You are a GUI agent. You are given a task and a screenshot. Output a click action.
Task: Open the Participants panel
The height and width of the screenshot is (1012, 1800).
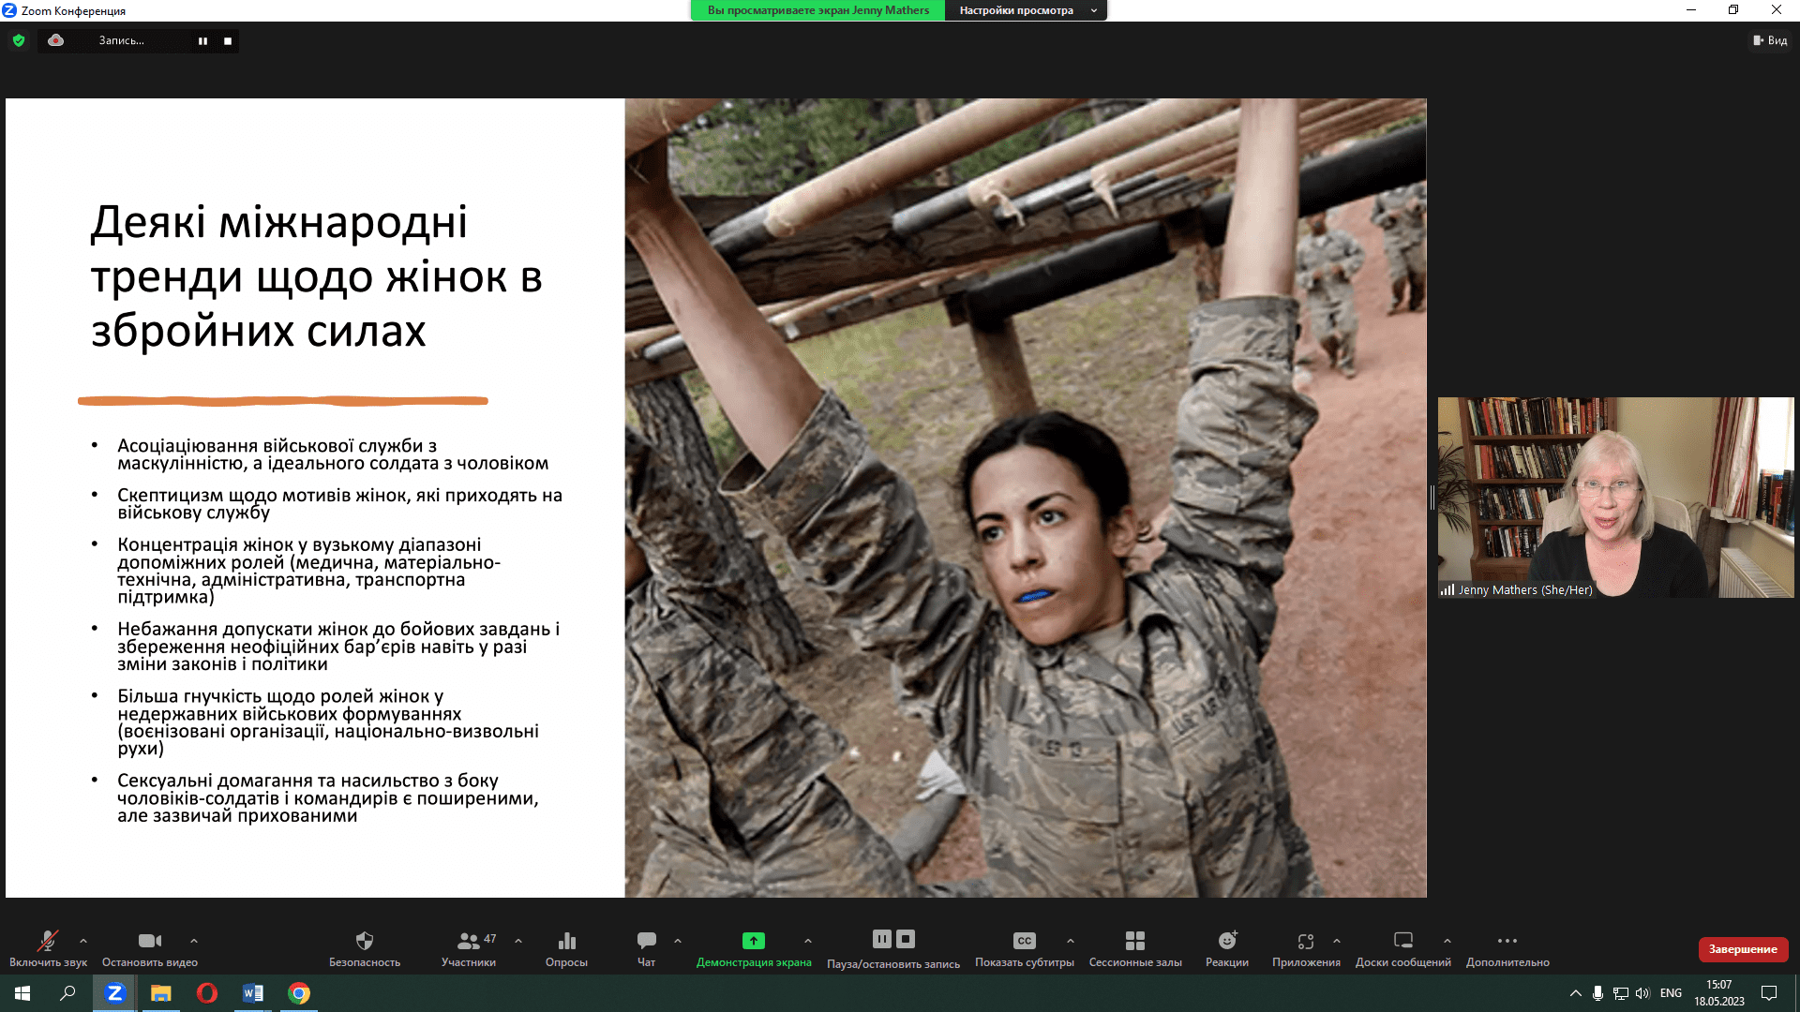[x=469, y=946]
